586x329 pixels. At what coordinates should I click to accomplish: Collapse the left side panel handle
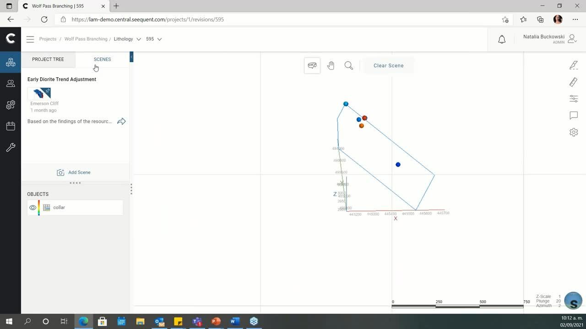131,57
